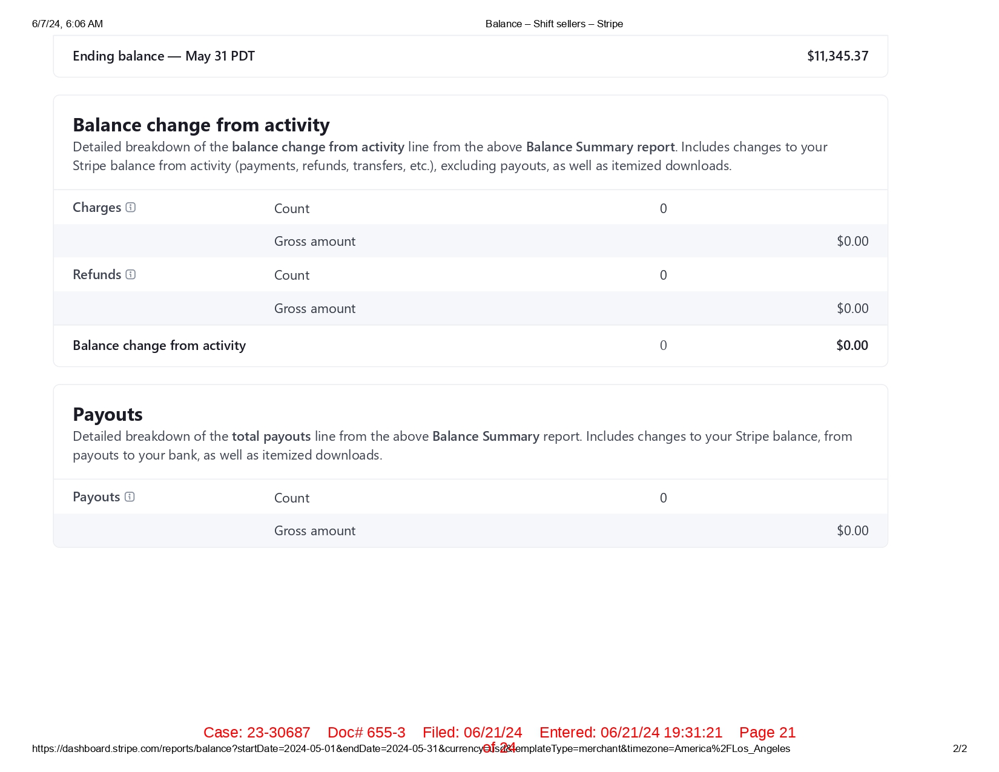Image resolution: width=999 pixels, height=772 pixels.
Task: Open the info tooltip icon beside Payouts
Action: pos(130,497)
